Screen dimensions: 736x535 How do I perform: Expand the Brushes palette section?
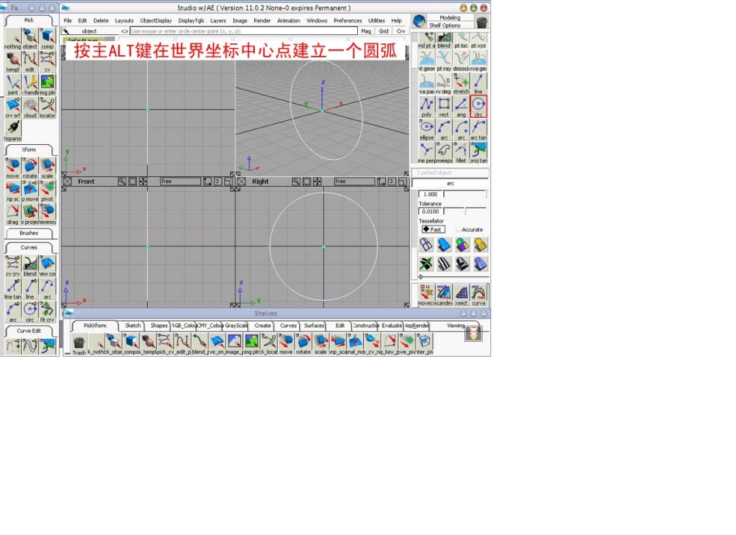point(29,233)
